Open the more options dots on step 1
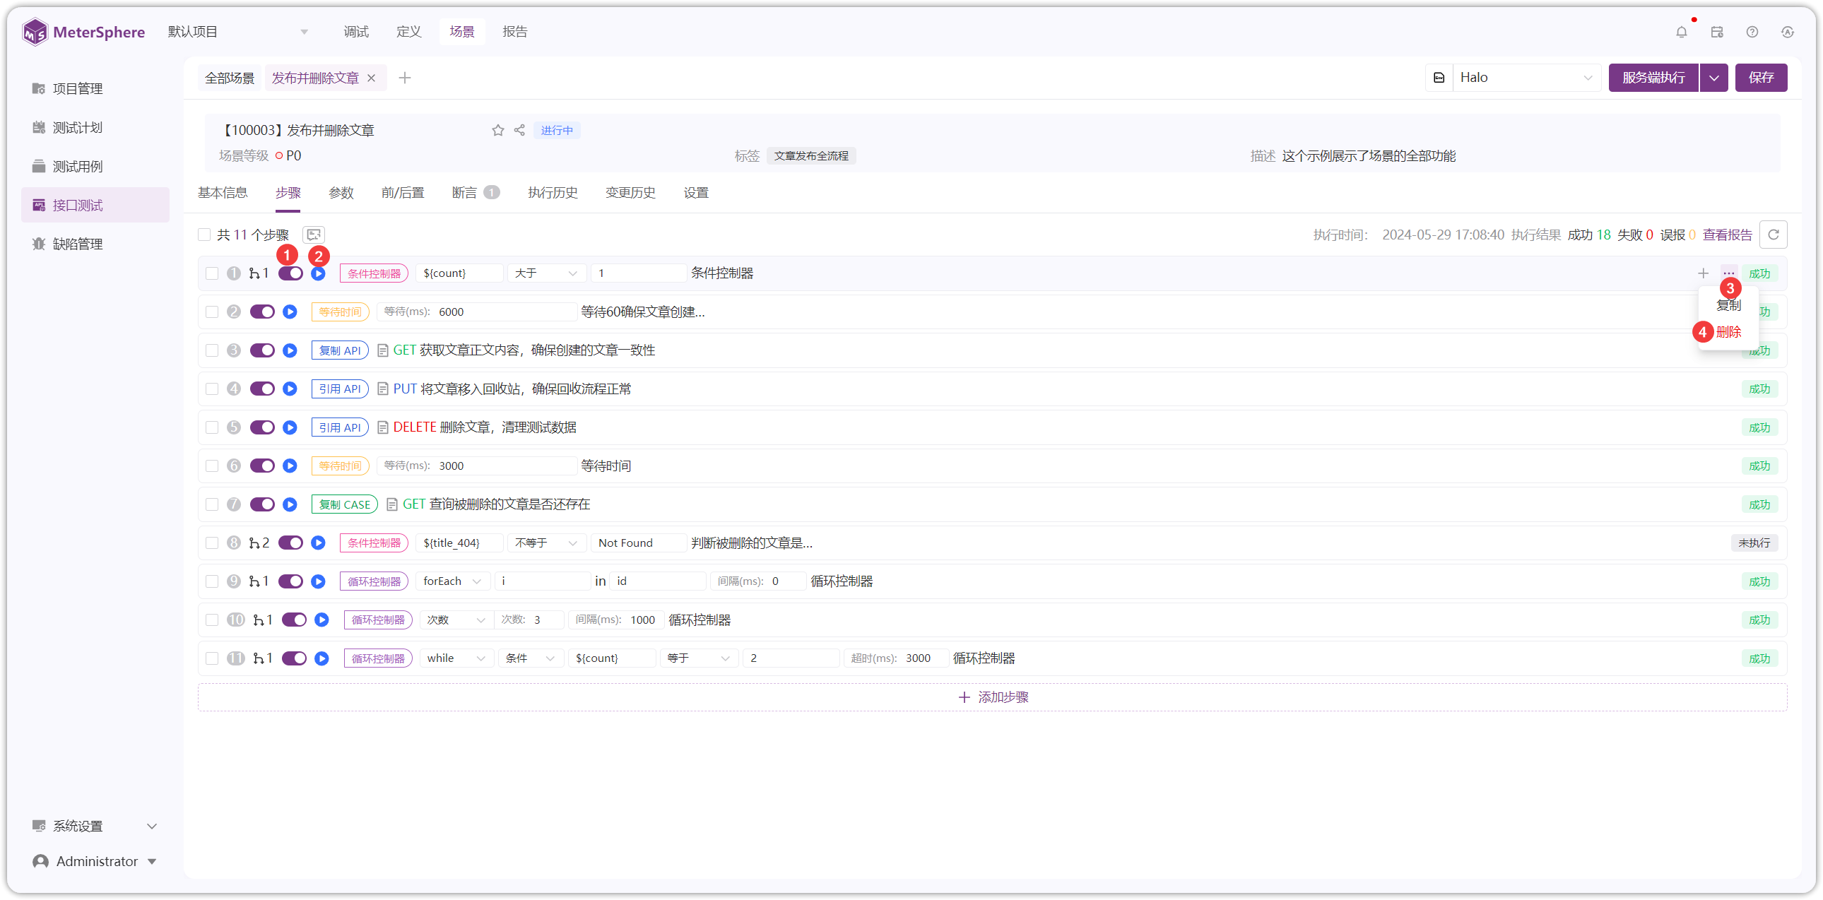1823x900 pixels. pos(1728,273)
